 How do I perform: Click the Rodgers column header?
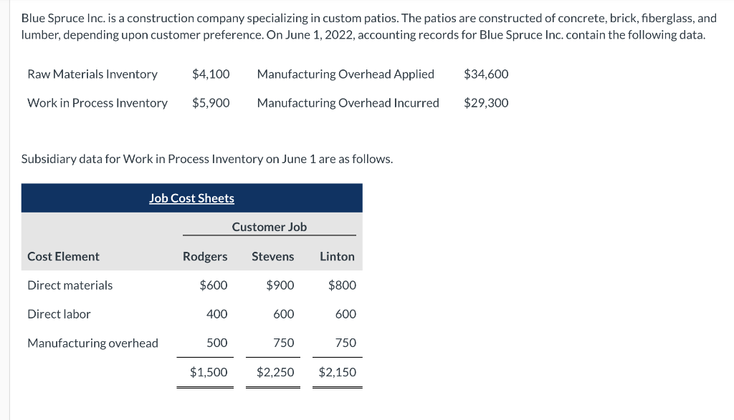click(x=205, y=256)
